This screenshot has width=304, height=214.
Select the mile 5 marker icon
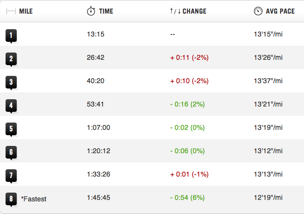click(x=11, y=128)
